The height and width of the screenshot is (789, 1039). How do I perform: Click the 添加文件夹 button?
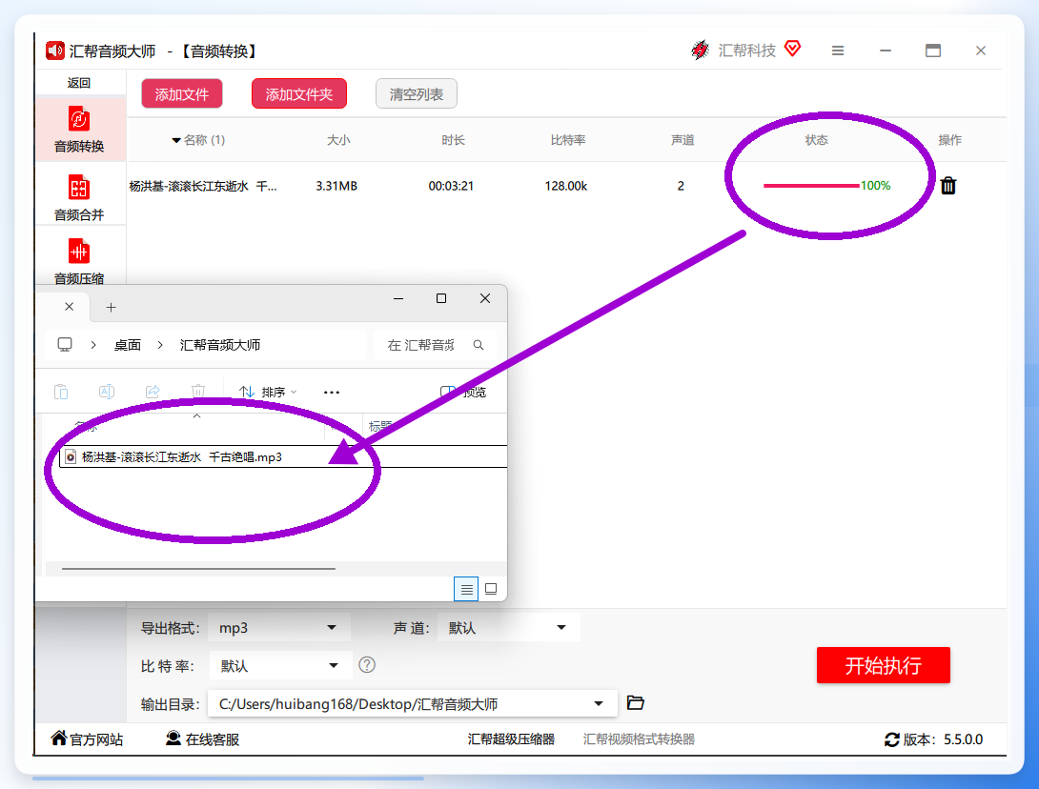299,94
